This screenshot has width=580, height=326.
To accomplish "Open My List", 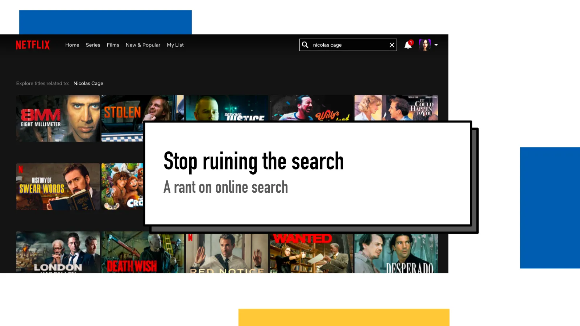I will pyautogui.click(x=175, y=45).
